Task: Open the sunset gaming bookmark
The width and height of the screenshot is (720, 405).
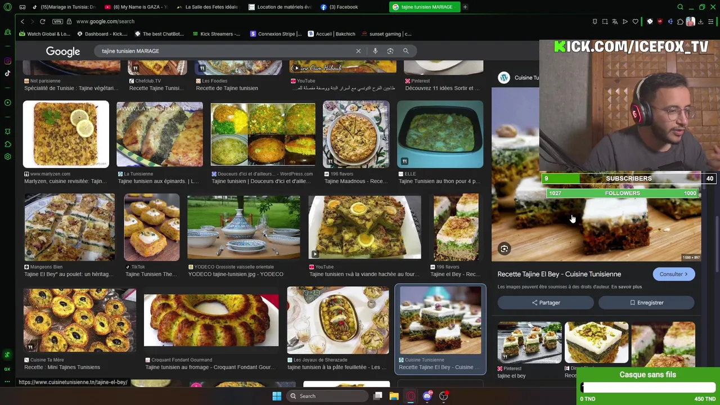Action: [x=386, y=34]
